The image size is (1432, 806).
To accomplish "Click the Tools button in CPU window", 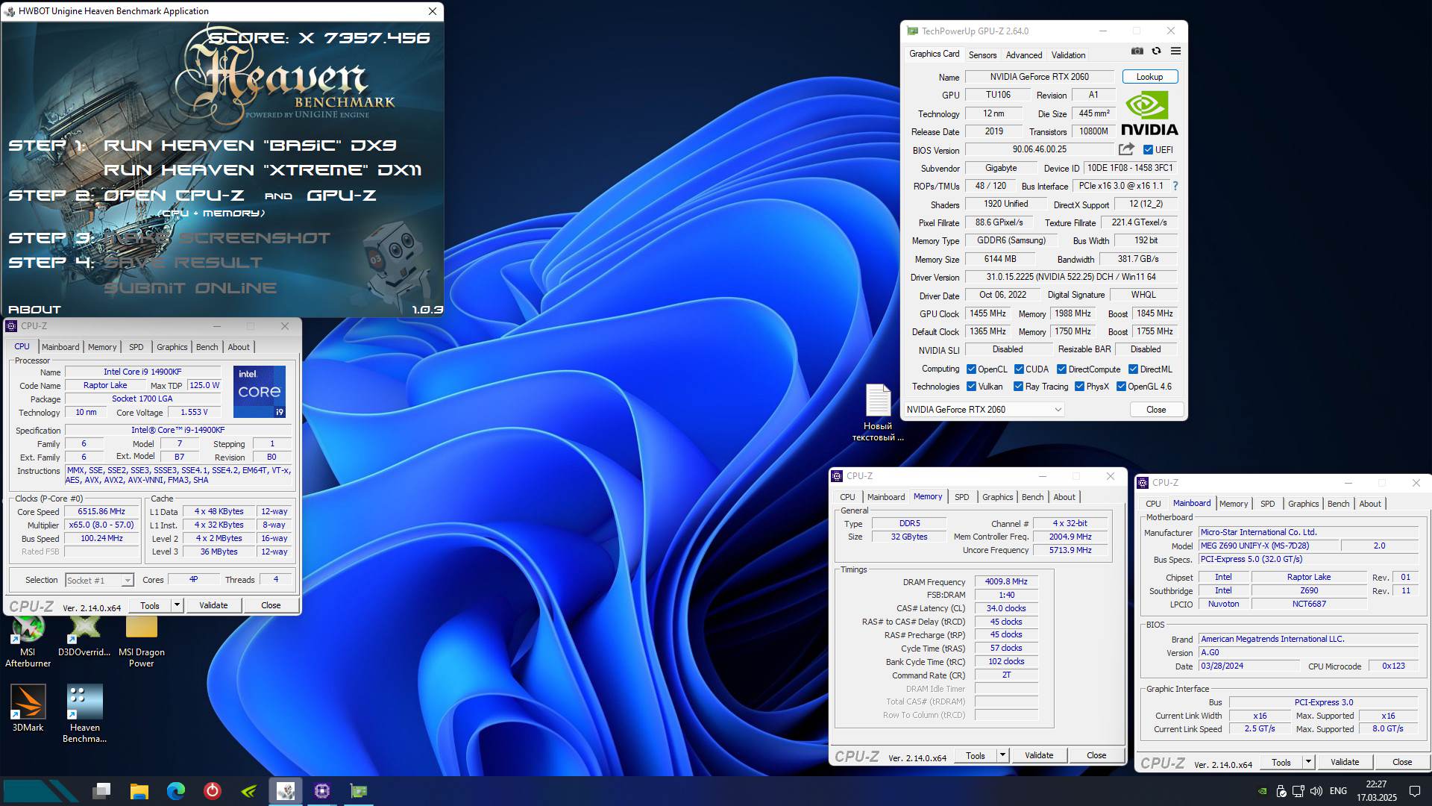I will pos(150,605).
